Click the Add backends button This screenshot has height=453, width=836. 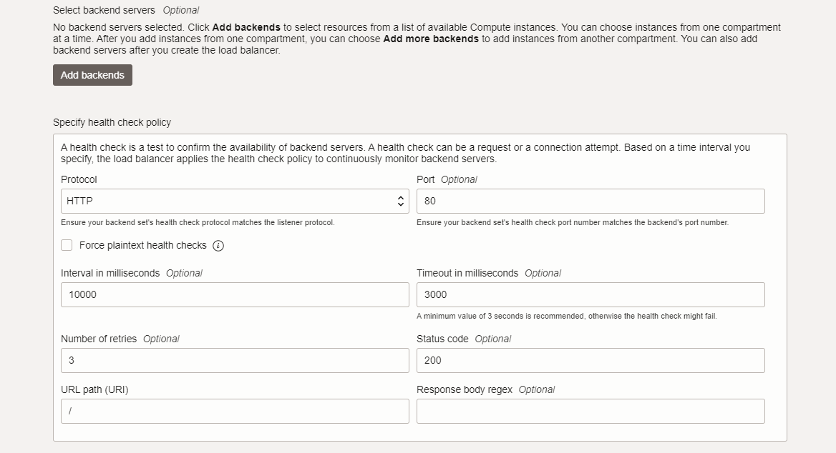92,74
